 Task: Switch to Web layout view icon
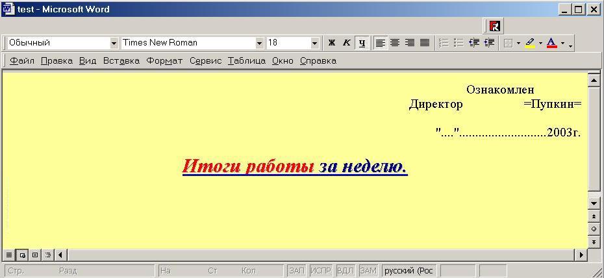point(22,255)
